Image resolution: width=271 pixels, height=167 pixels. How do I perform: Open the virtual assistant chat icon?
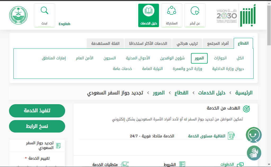click(254, 135)
